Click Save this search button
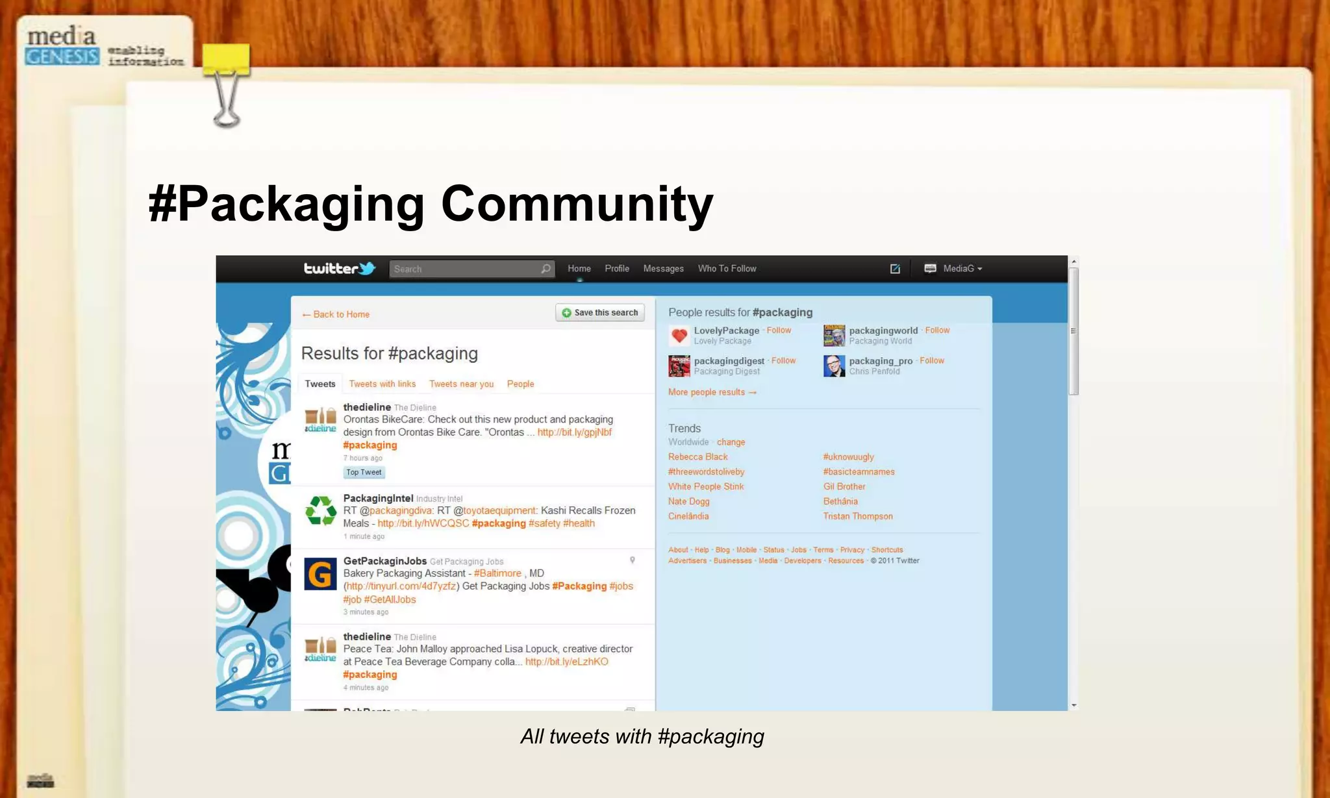This screenshot has height=798, width=1330. (x=600, y=313)
